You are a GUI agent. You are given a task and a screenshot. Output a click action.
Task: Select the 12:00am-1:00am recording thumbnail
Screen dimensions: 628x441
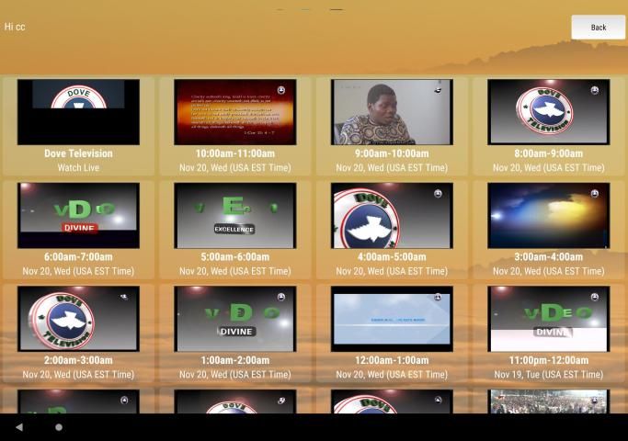pos(392,318)
